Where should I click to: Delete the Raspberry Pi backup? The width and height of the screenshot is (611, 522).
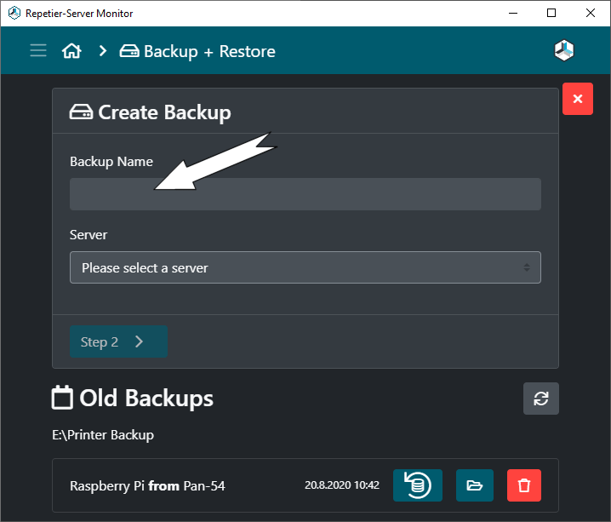pos(523,485)
